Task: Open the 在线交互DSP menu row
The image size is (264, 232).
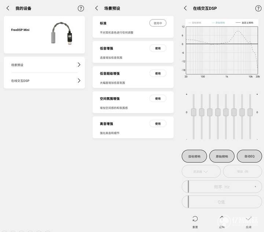Action: tap(44, 81)
